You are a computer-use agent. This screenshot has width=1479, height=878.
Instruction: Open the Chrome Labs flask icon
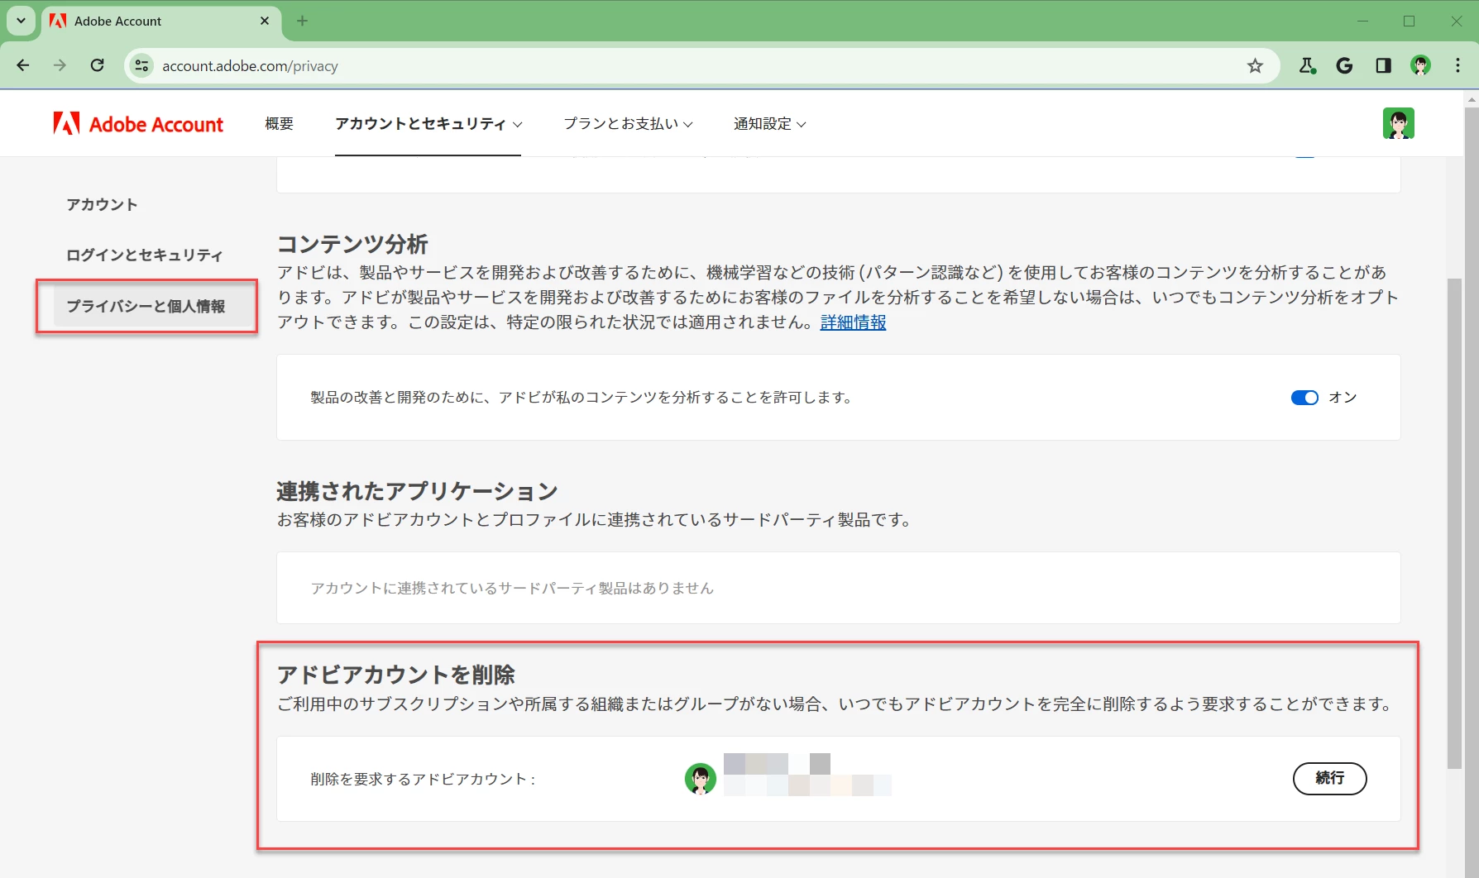click(x=1307, y=65)
